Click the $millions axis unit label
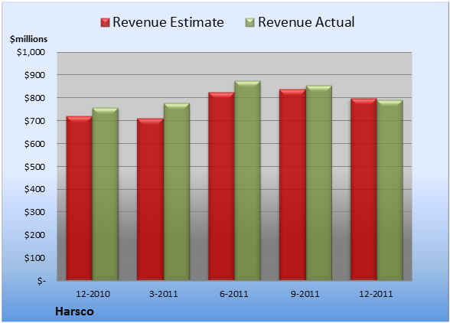 28,39
